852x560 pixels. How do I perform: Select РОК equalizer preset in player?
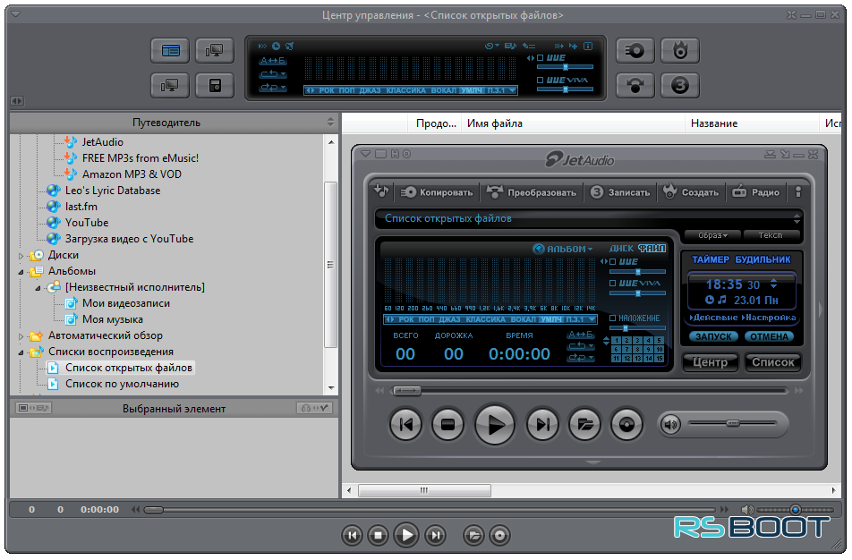pyautogui.click(x=406, y=319)
